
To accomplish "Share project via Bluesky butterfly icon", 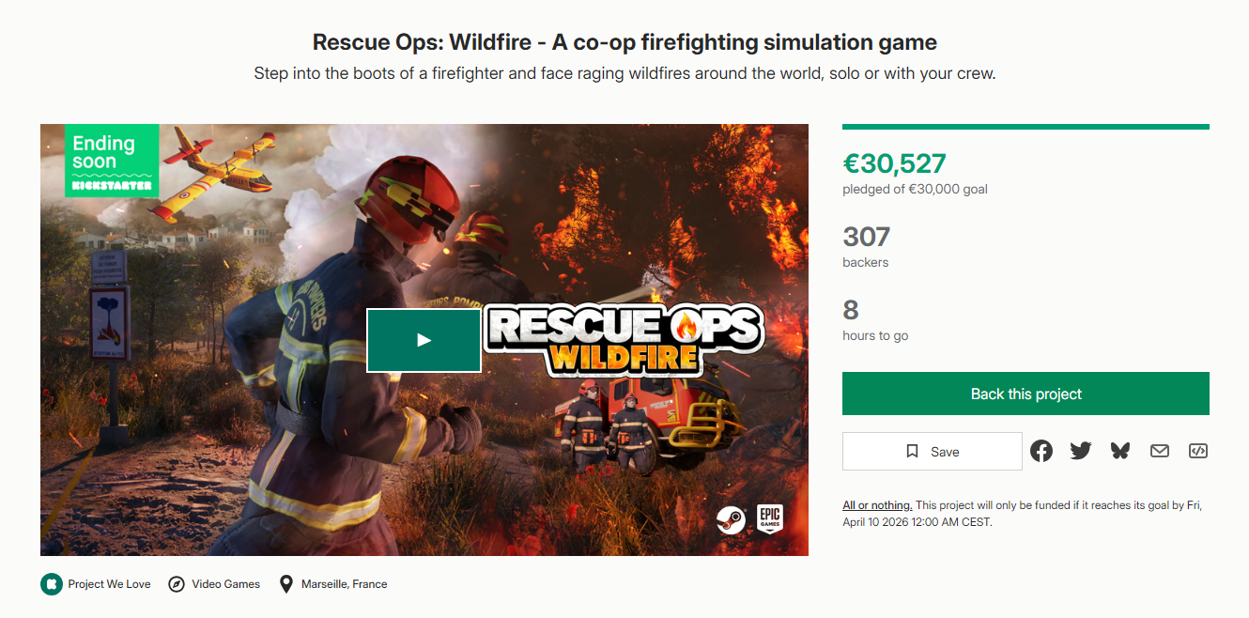I will tap(1119, 451).
